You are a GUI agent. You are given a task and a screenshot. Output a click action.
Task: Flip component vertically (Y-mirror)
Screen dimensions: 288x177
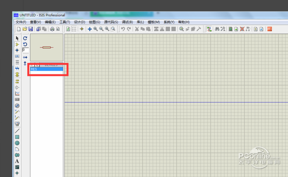click(25, 64)
